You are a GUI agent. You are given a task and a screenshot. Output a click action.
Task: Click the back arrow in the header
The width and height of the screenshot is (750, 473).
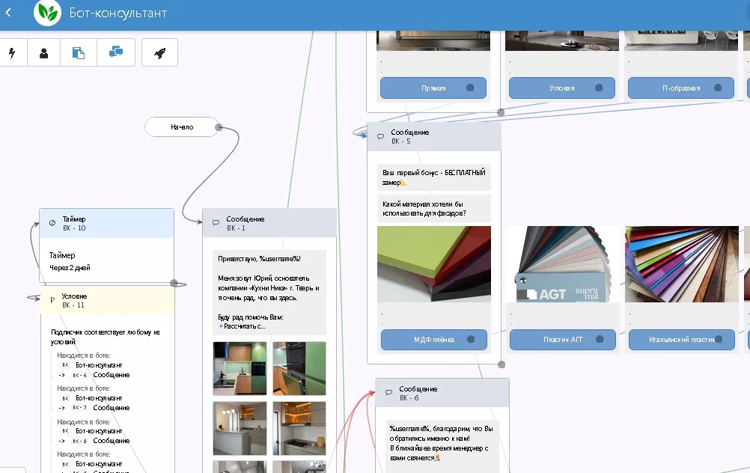(x=8, y=13)
